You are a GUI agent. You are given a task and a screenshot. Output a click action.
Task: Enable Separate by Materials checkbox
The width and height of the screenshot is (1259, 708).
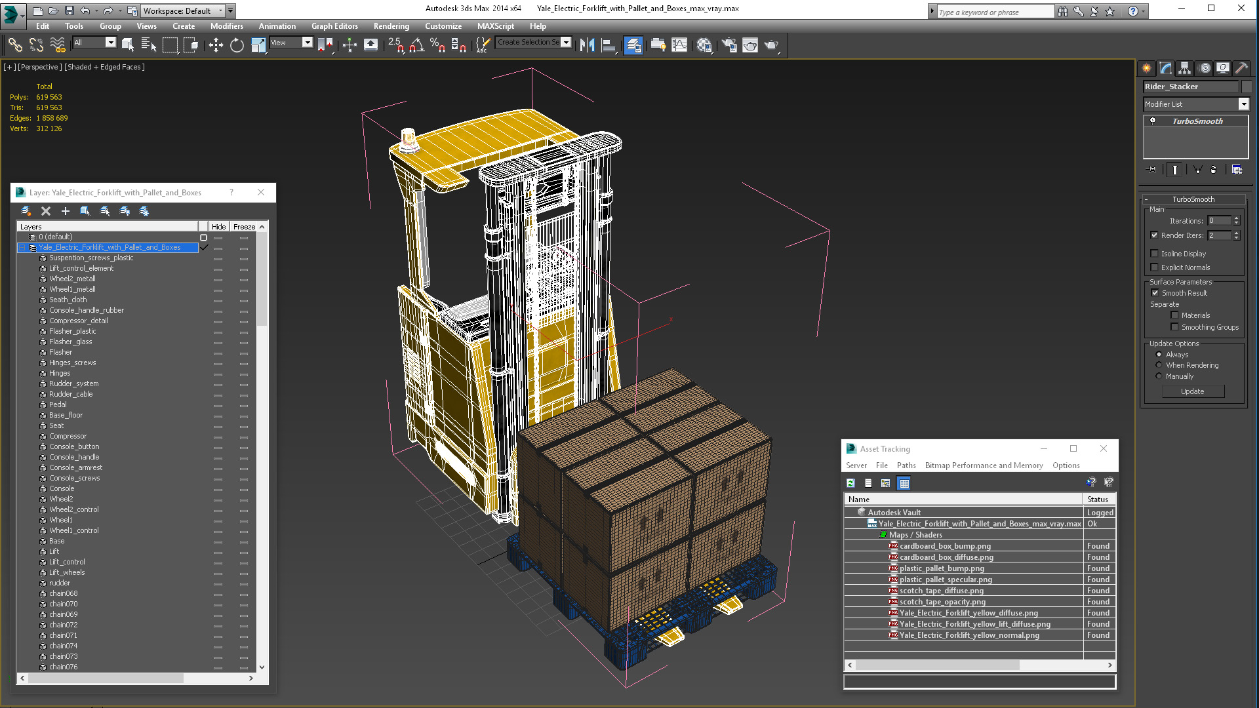pyautogui.click(x=1174, y=315)
